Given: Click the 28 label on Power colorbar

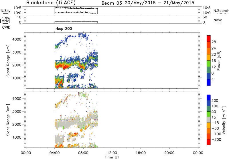Looking at the screenshot, I should [214, 42].
